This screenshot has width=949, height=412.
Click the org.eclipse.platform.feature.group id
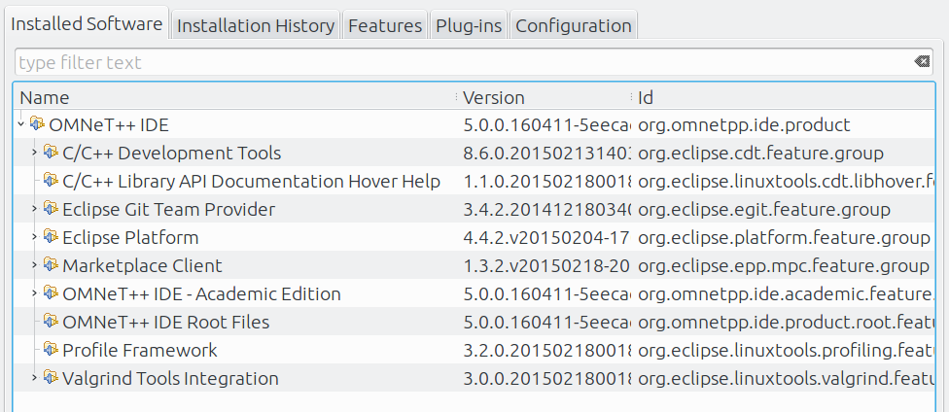784,238
